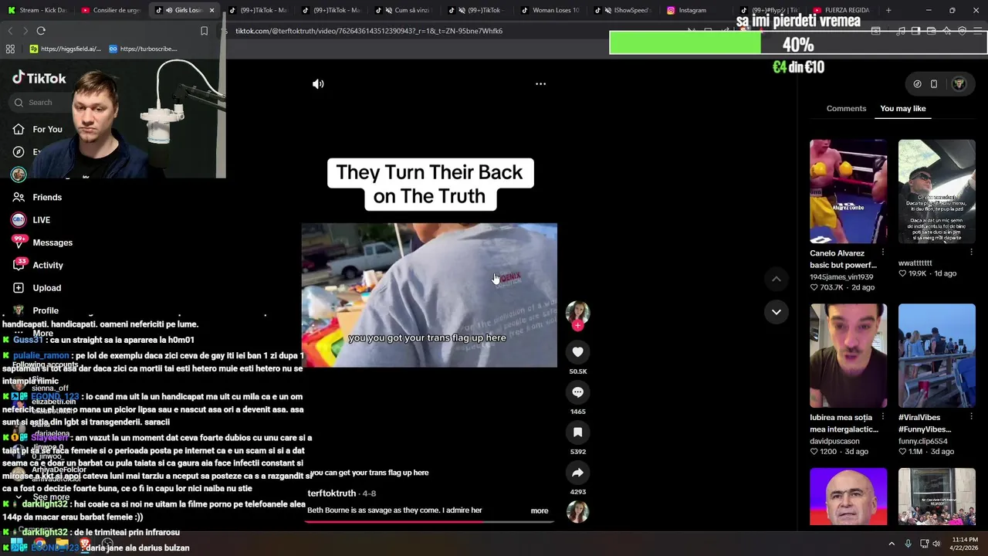This screenshot has height=556, width=988.
Task: Open a new browser tab with the plus button
Action: 888,10
